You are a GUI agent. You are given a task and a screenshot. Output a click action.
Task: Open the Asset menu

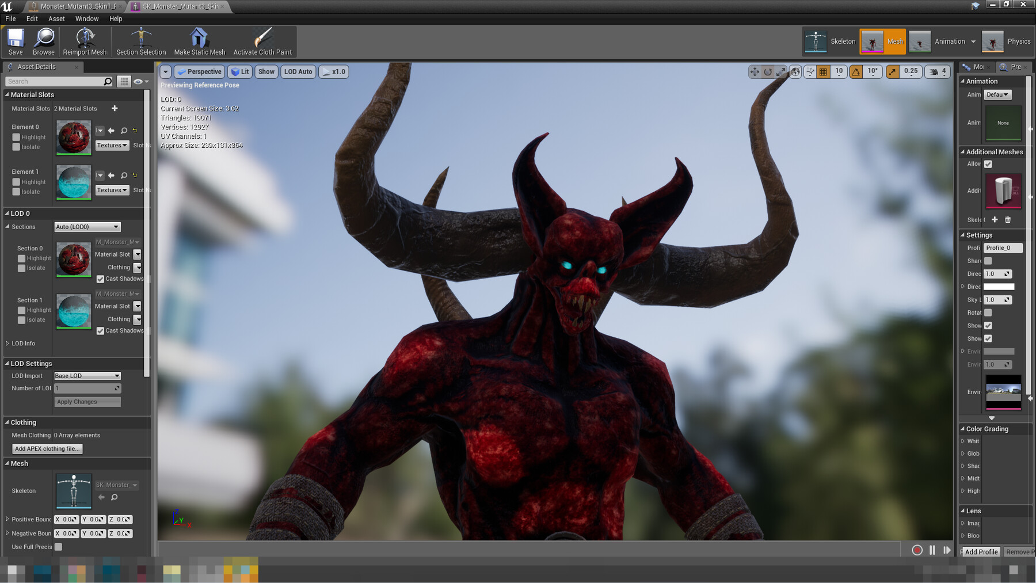56,18
